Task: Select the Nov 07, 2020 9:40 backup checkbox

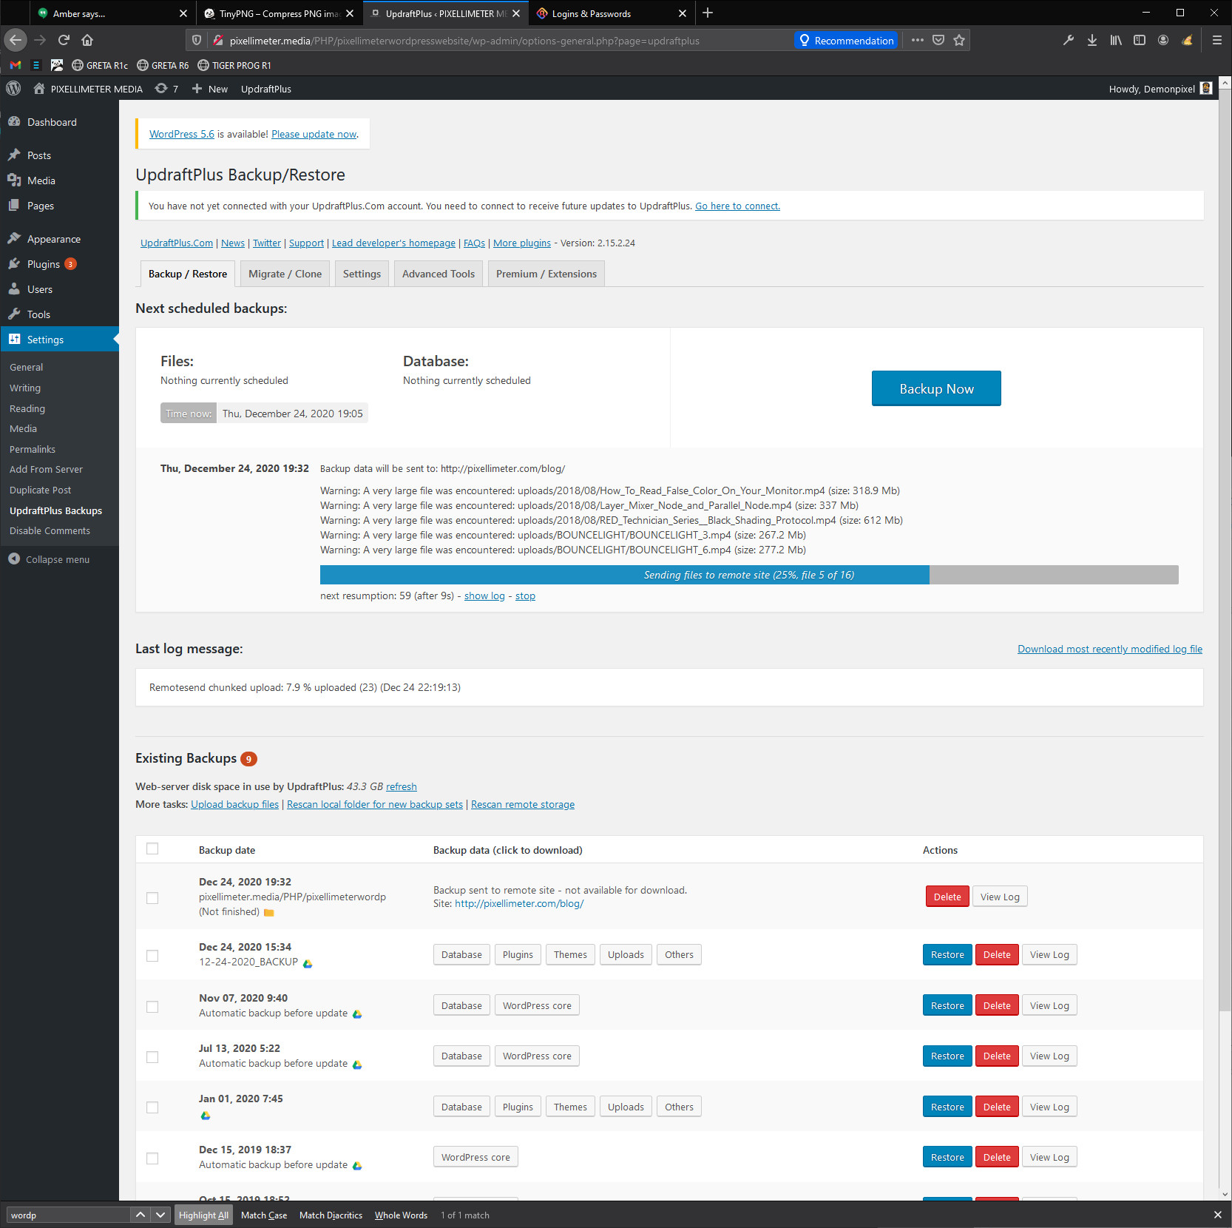Action: [152, 1006]
